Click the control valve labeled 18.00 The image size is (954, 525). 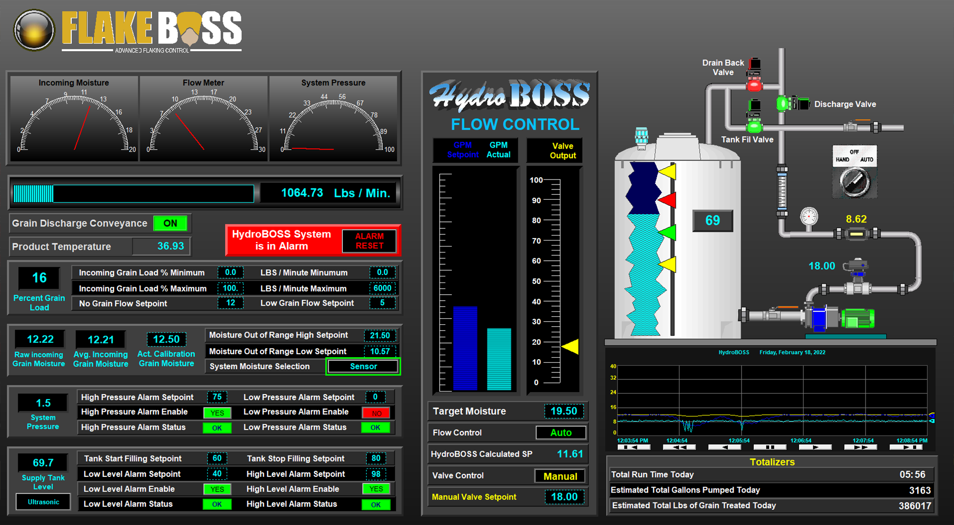point(857,276)
